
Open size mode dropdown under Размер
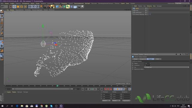116,100
